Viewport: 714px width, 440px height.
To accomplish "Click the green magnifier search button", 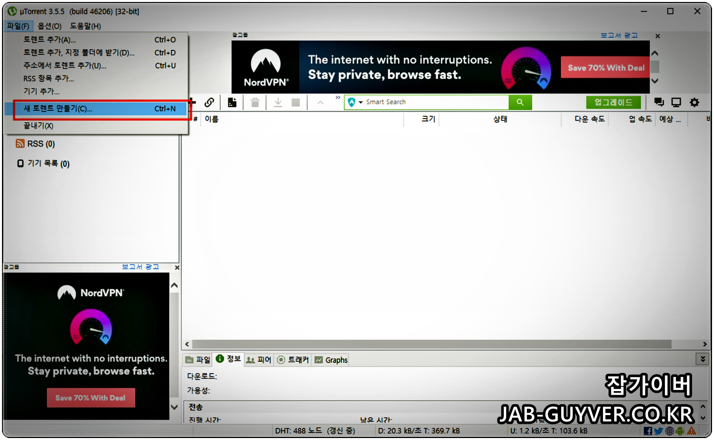I will (x=520, y=102).
